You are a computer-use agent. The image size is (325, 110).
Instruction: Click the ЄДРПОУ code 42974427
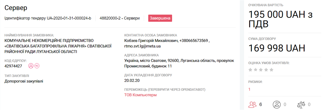(13, 66)
